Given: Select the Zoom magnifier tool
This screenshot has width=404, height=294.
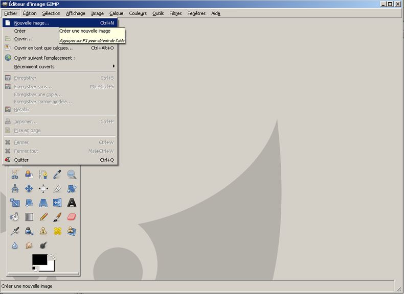Looking at the screenshot, I should tap(72, 175).
